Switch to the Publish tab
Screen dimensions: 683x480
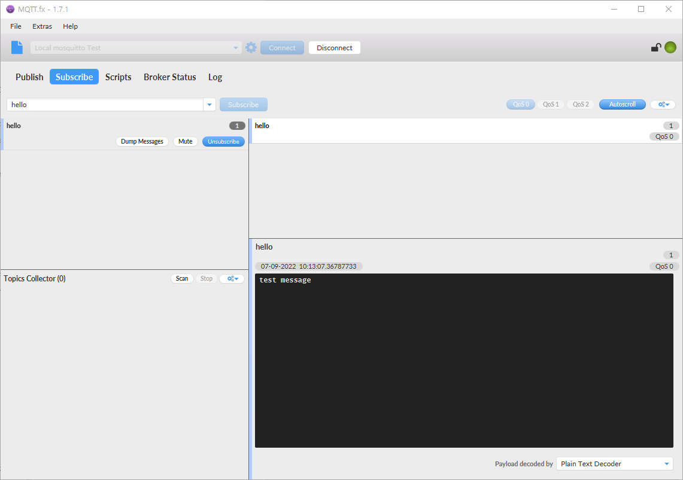tap(29, 77)
